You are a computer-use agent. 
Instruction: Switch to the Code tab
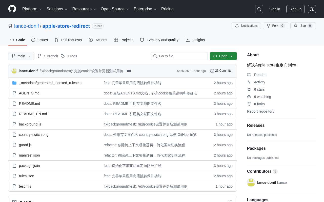pyautogui.click(x=18, y=40)
